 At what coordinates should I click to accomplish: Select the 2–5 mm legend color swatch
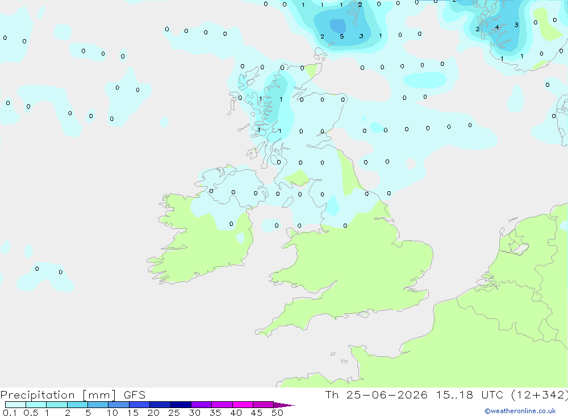click(77, 405)
